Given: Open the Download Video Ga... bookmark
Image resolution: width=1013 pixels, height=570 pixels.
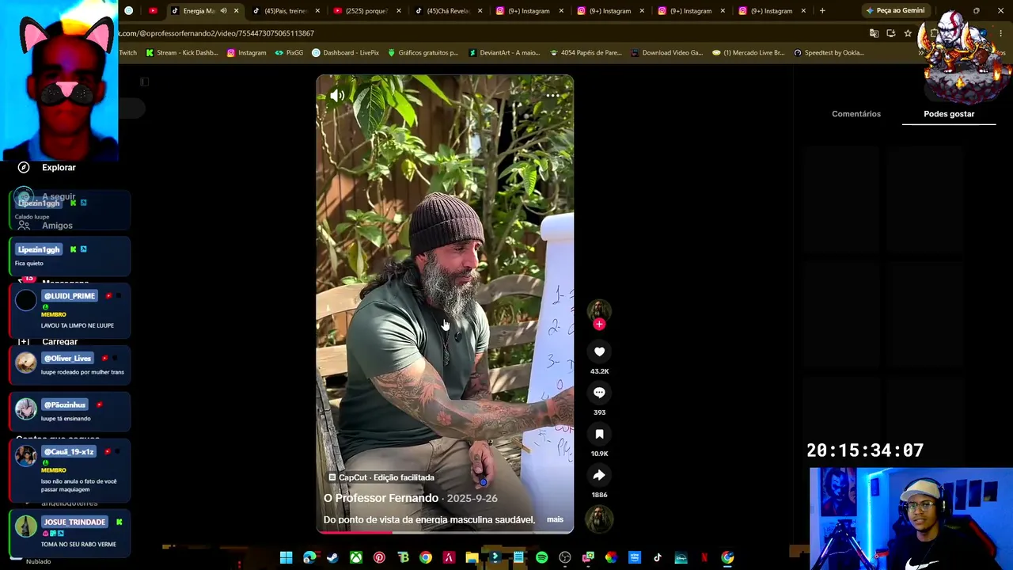Looking at the screenshot, I should point(666,53).
